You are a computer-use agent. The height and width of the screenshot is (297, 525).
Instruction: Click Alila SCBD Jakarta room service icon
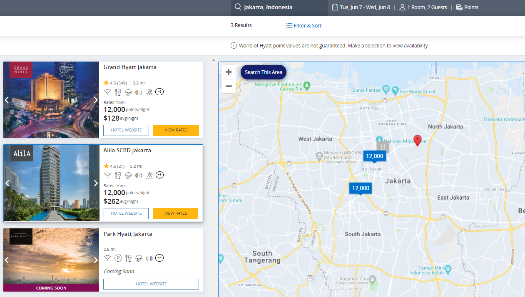pyautogui.click(x=128, y=175)
